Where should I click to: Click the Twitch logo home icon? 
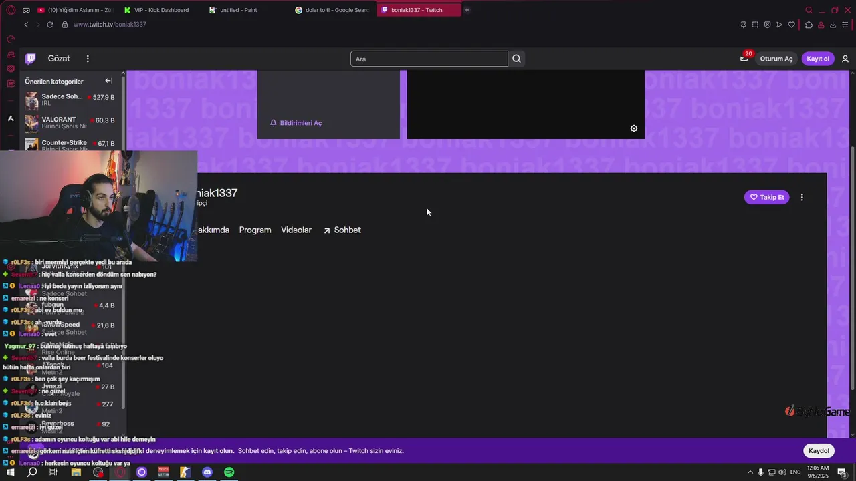[30, 59]
